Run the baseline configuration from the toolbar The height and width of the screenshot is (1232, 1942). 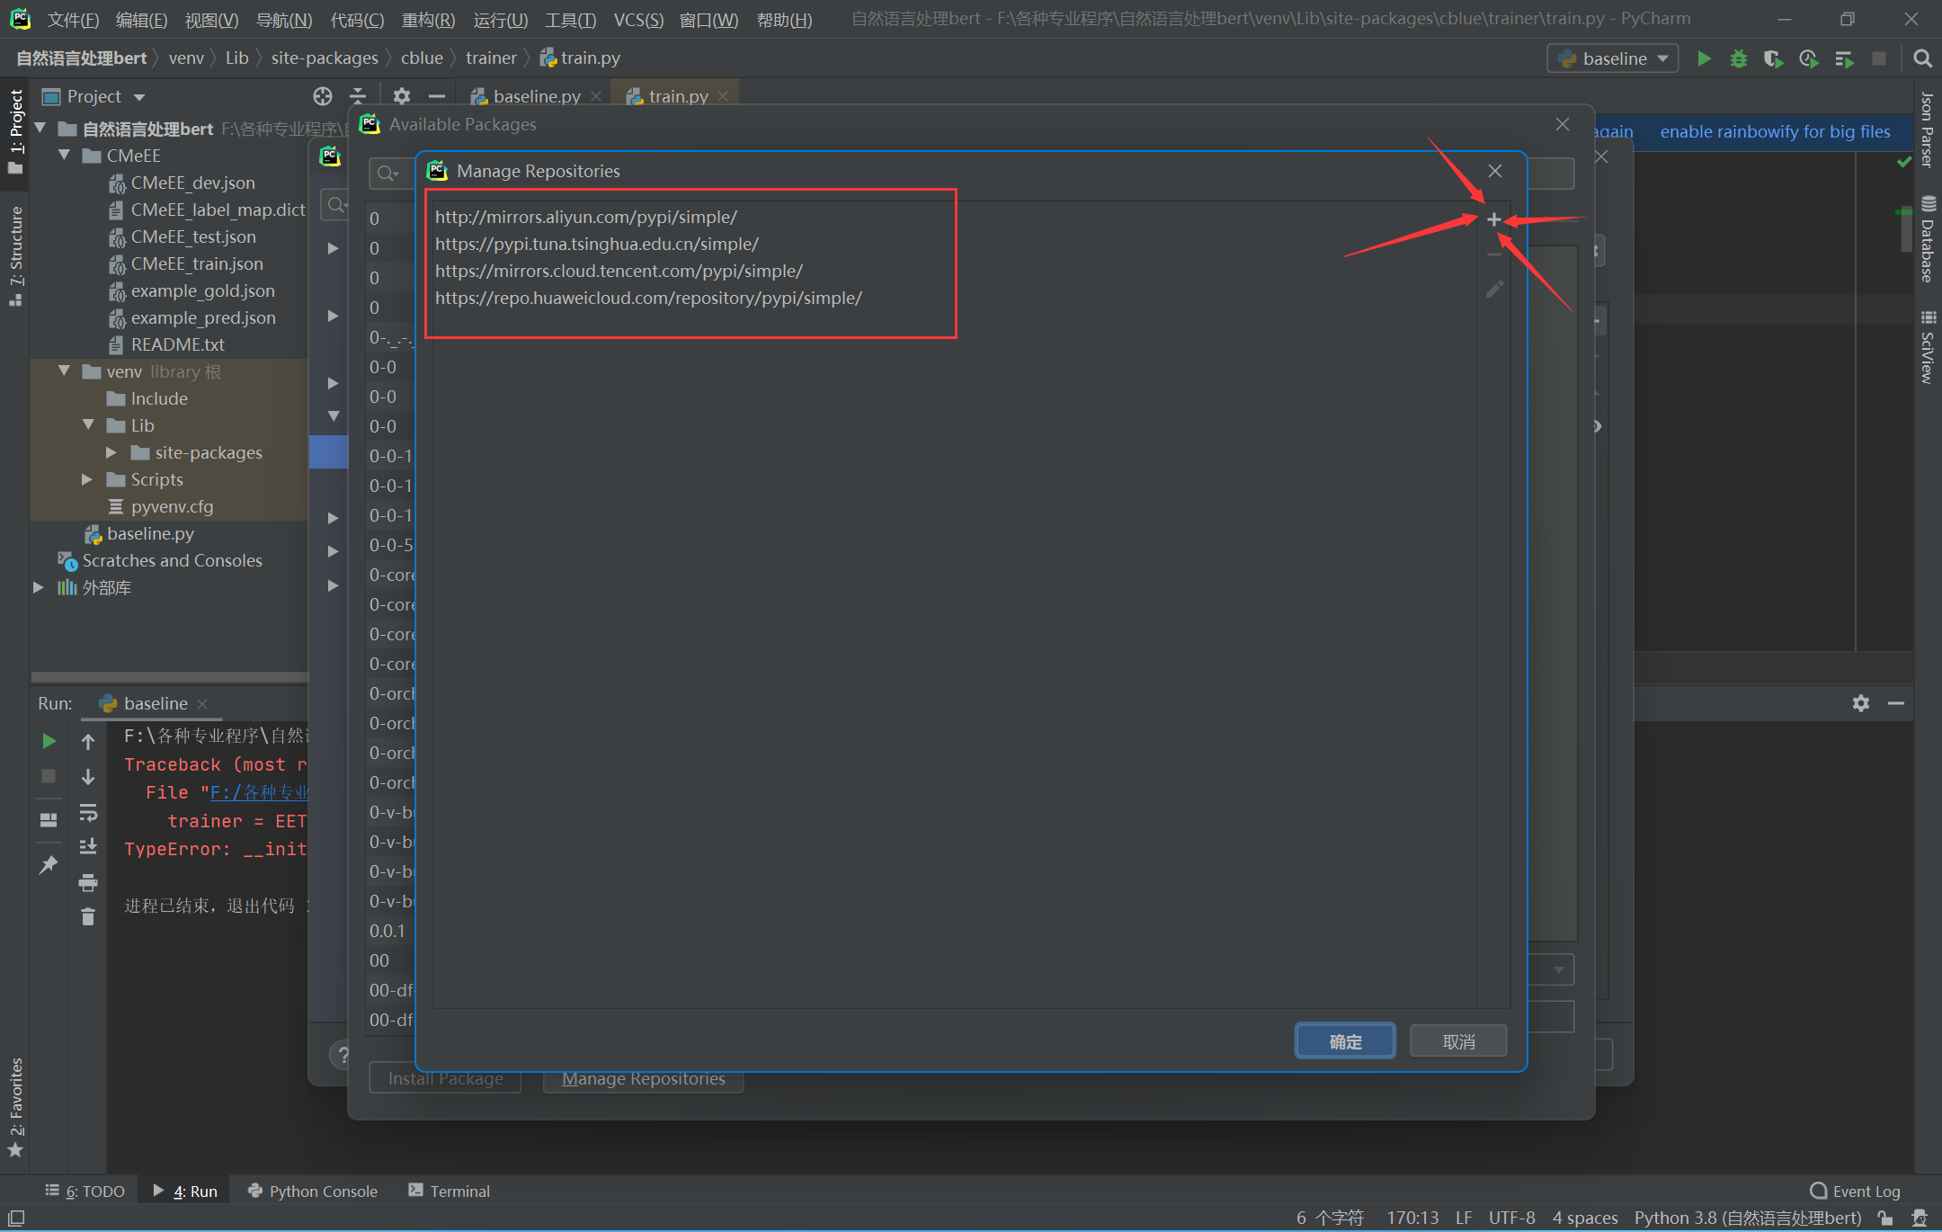point(1704,58)
